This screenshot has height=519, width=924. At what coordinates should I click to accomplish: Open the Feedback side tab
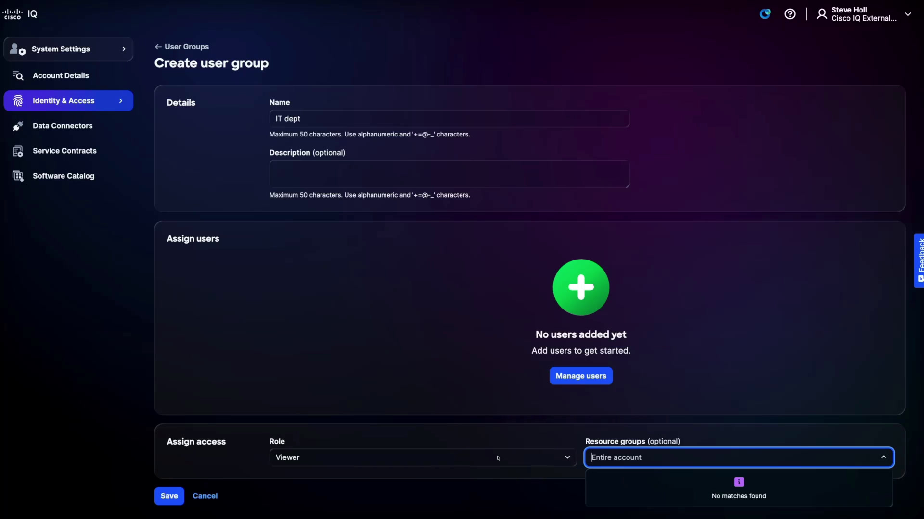coord(920,260)
